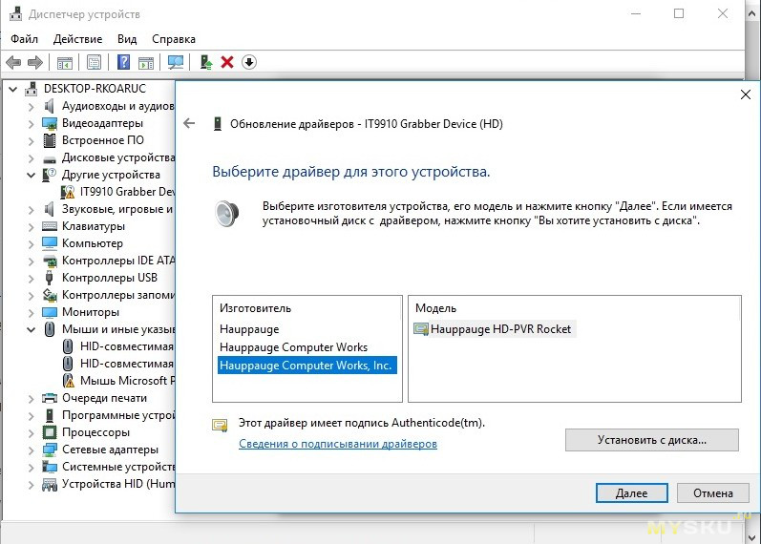The width and height of the screenshot is (761, 544).
Task: Click the Authenticode certificate icon
Action: [220, 426]
